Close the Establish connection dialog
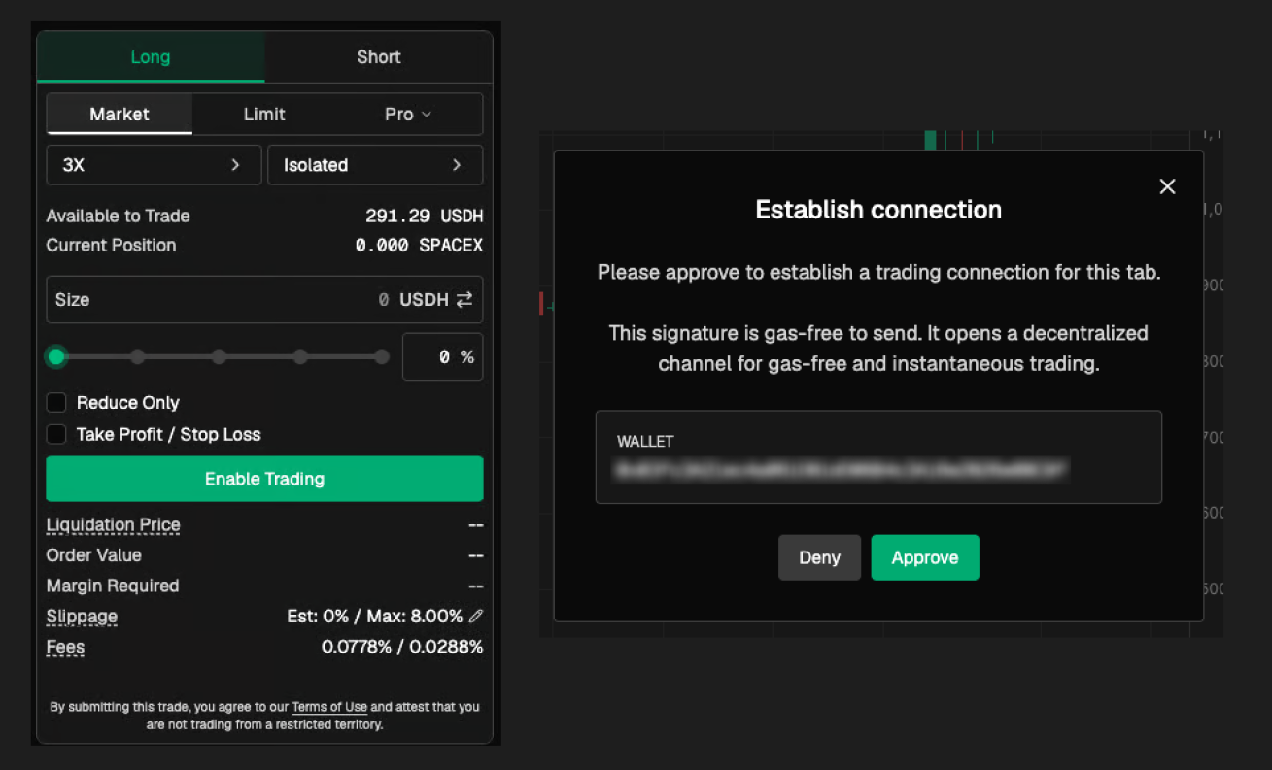Viewport: 1272px width, 770px height. pyautogui.click(x=1167, y=186)
